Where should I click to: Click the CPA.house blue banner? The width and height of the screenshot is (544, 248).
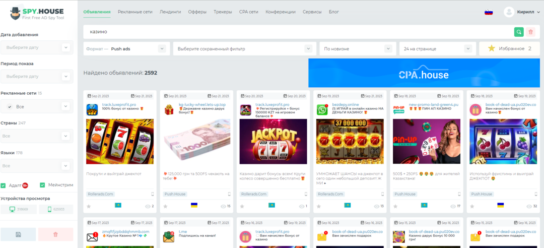coord(424,73)
